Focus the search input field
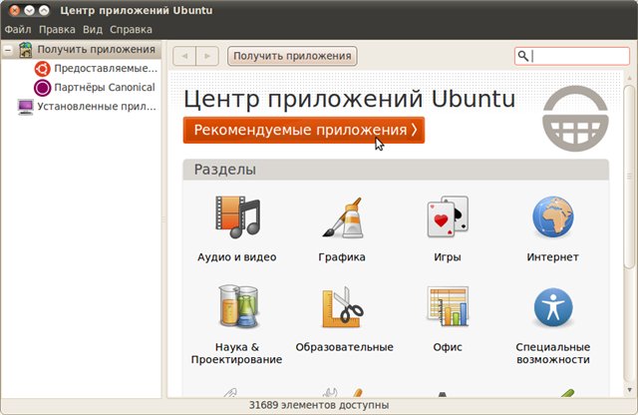638x415 pixels. click(x=572, y=56)
